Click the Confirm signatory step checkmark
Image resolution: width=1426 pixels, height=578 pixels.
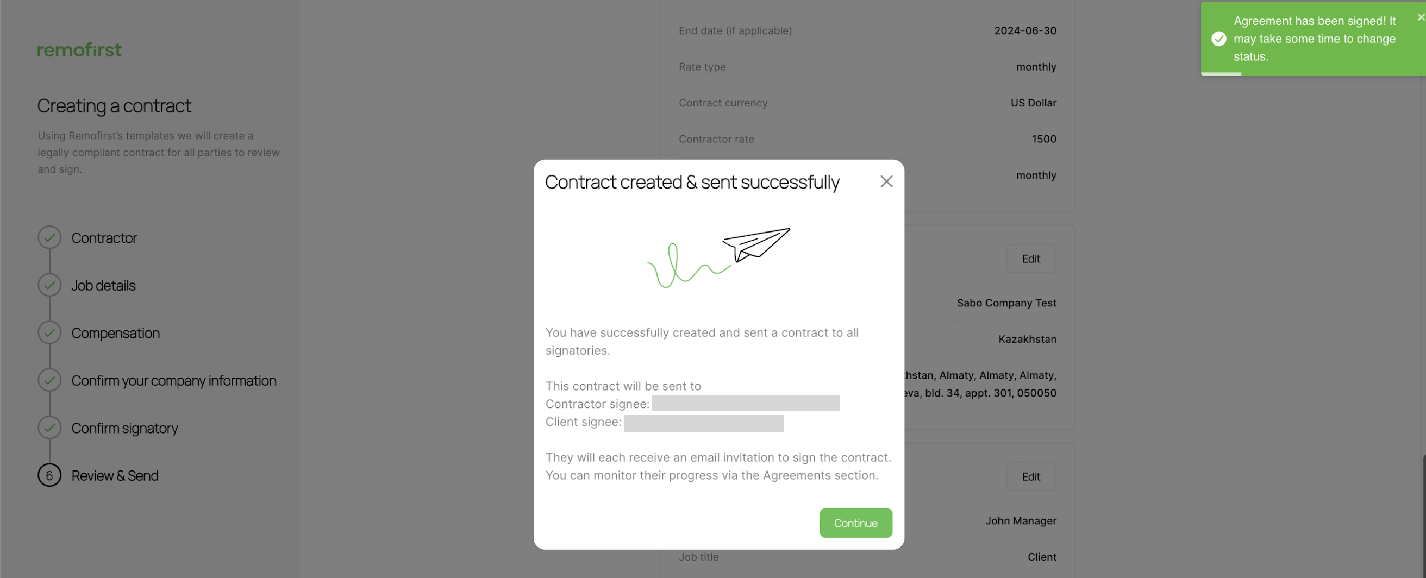(x=49, y=428)
